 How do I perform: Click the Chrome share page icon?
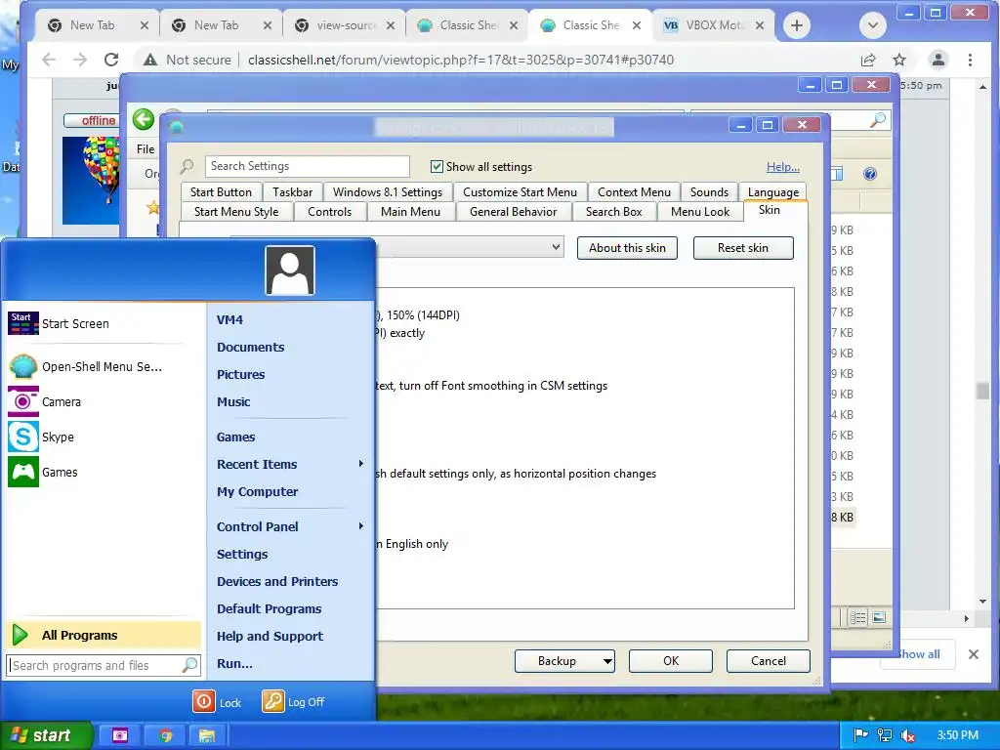click(868, 60)
